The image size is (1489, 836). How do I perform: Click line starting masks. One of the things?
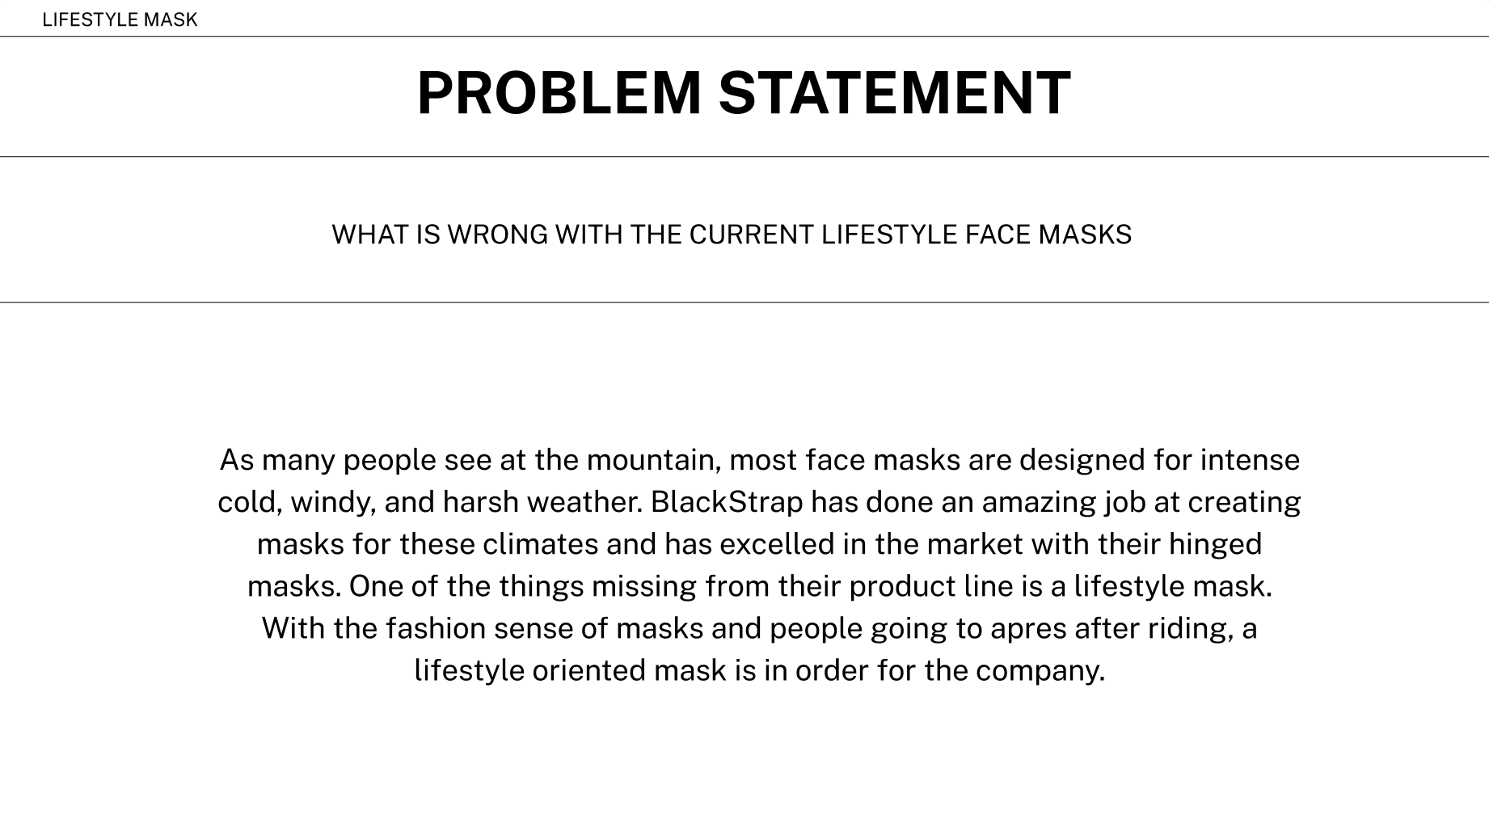760,586
